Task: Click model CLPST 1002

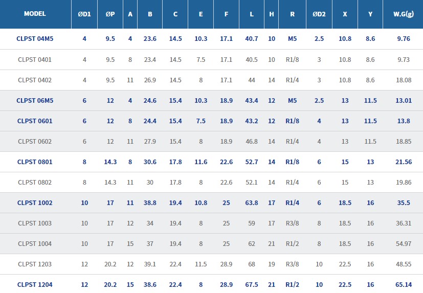Action: [x=35, y=202]
